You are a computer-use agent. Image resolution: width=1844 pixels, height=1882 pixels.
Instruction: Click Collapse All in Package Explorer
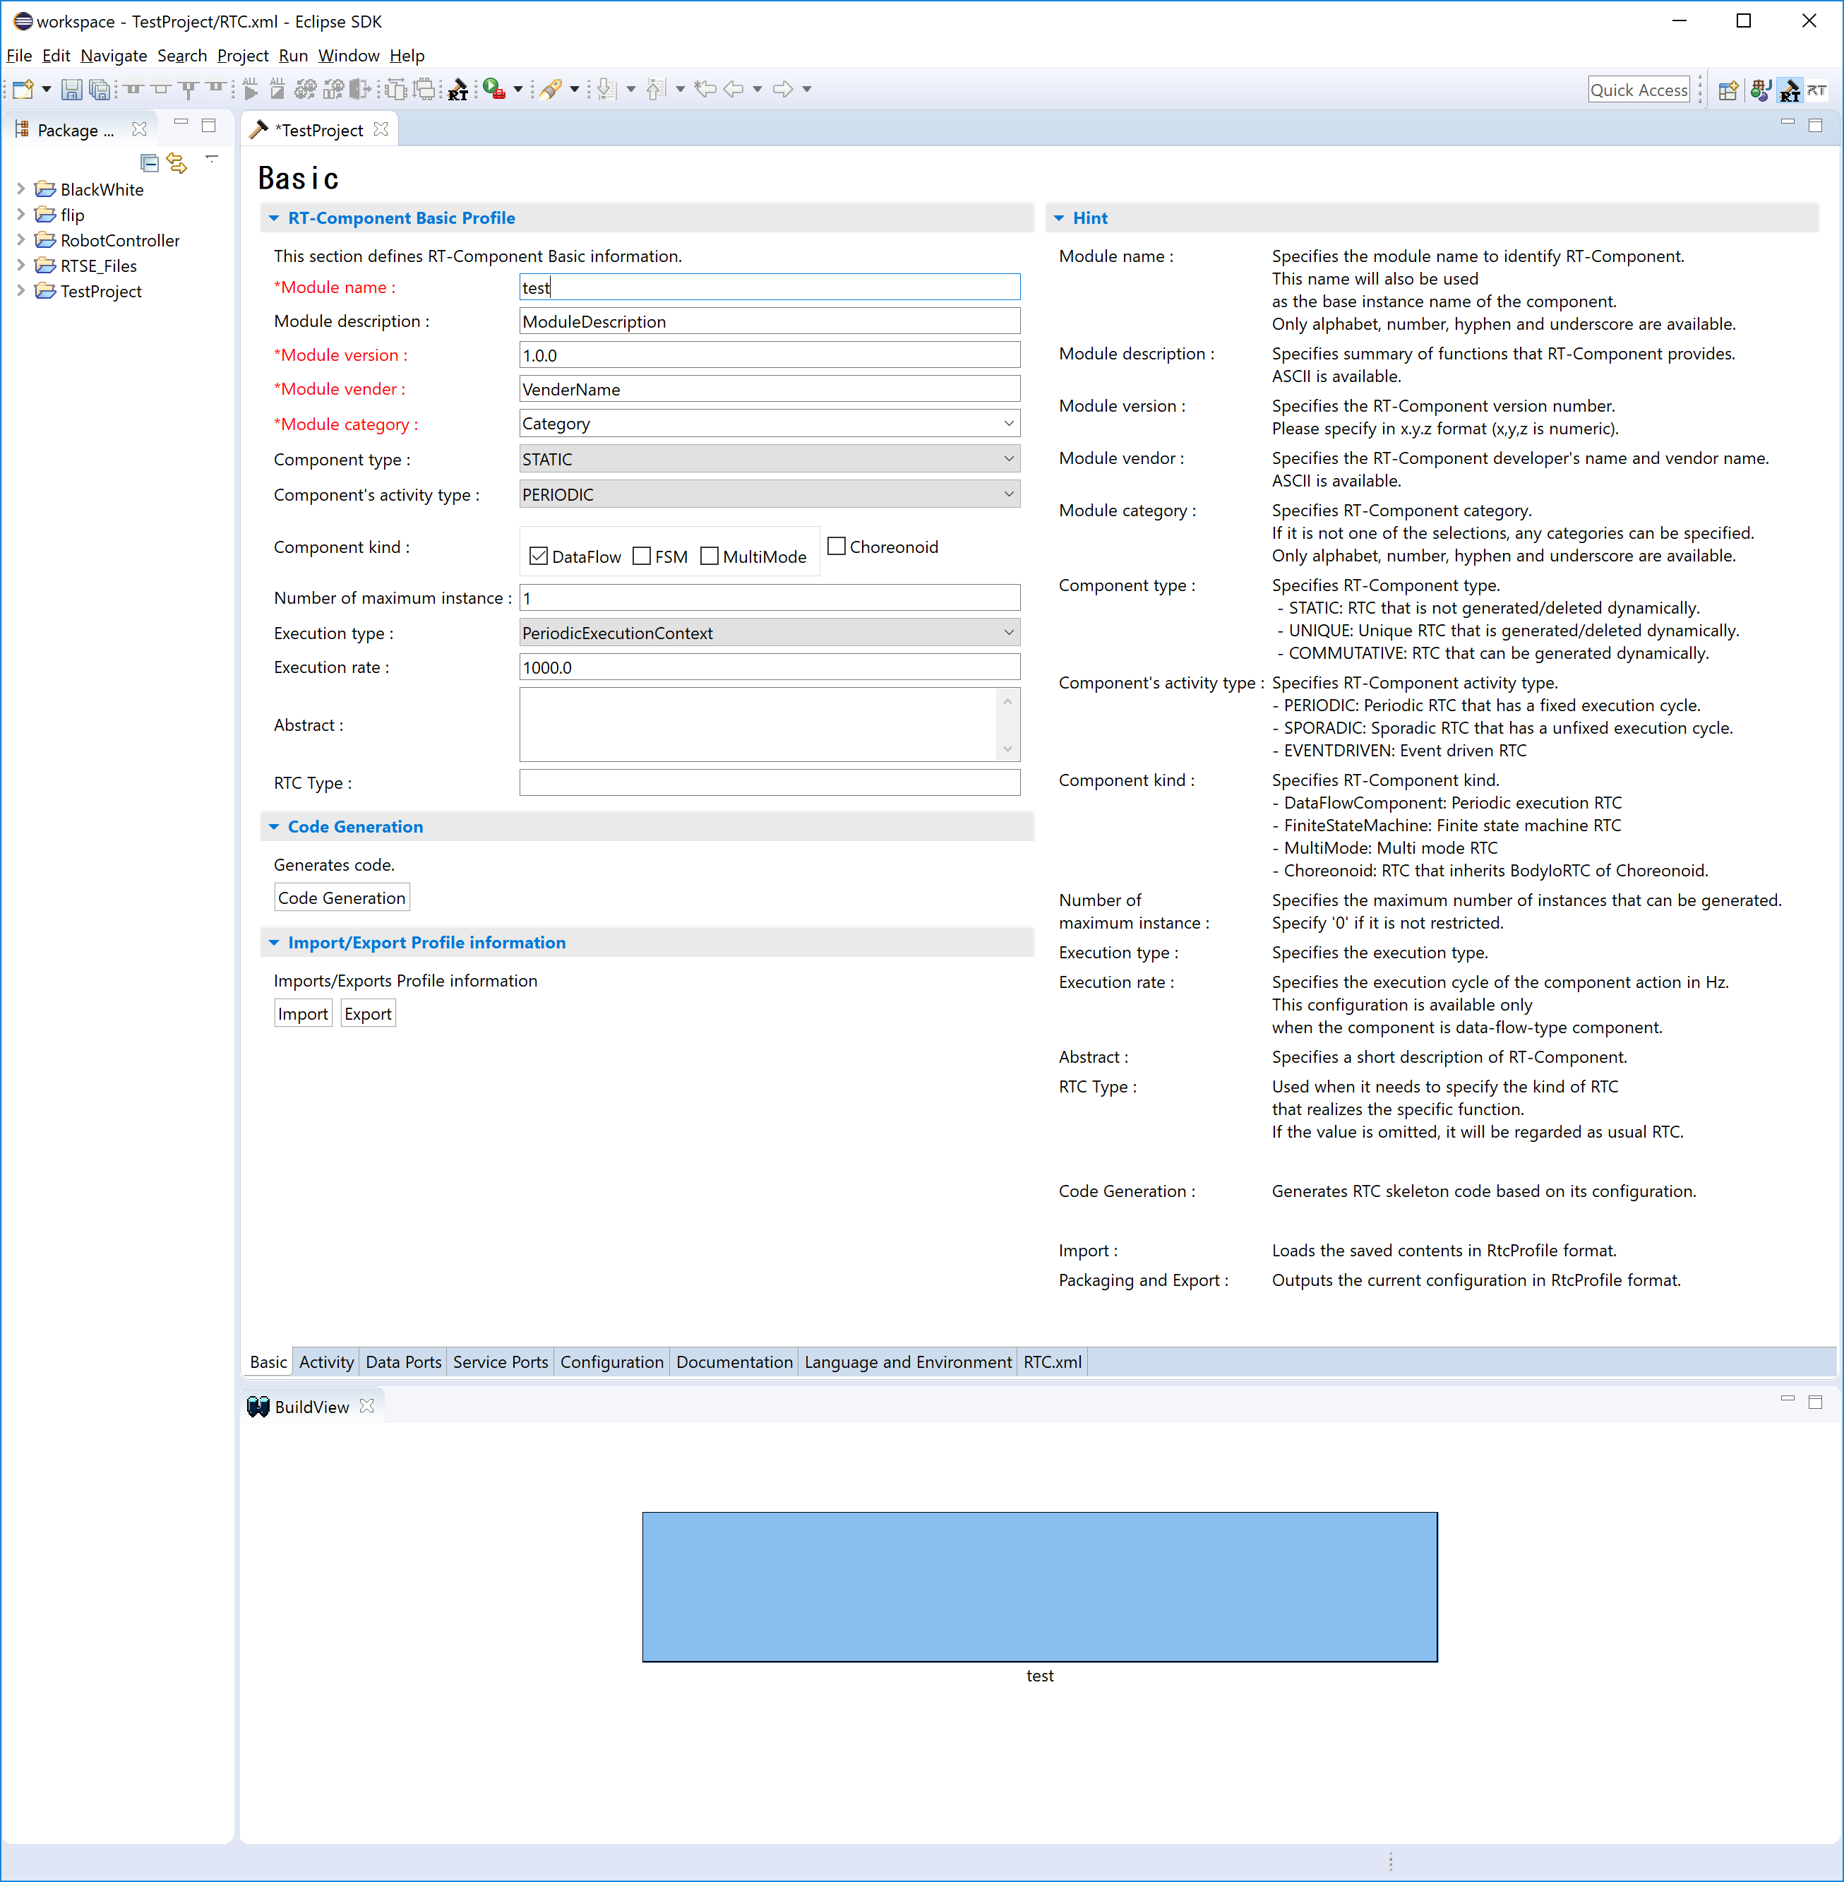149,162
